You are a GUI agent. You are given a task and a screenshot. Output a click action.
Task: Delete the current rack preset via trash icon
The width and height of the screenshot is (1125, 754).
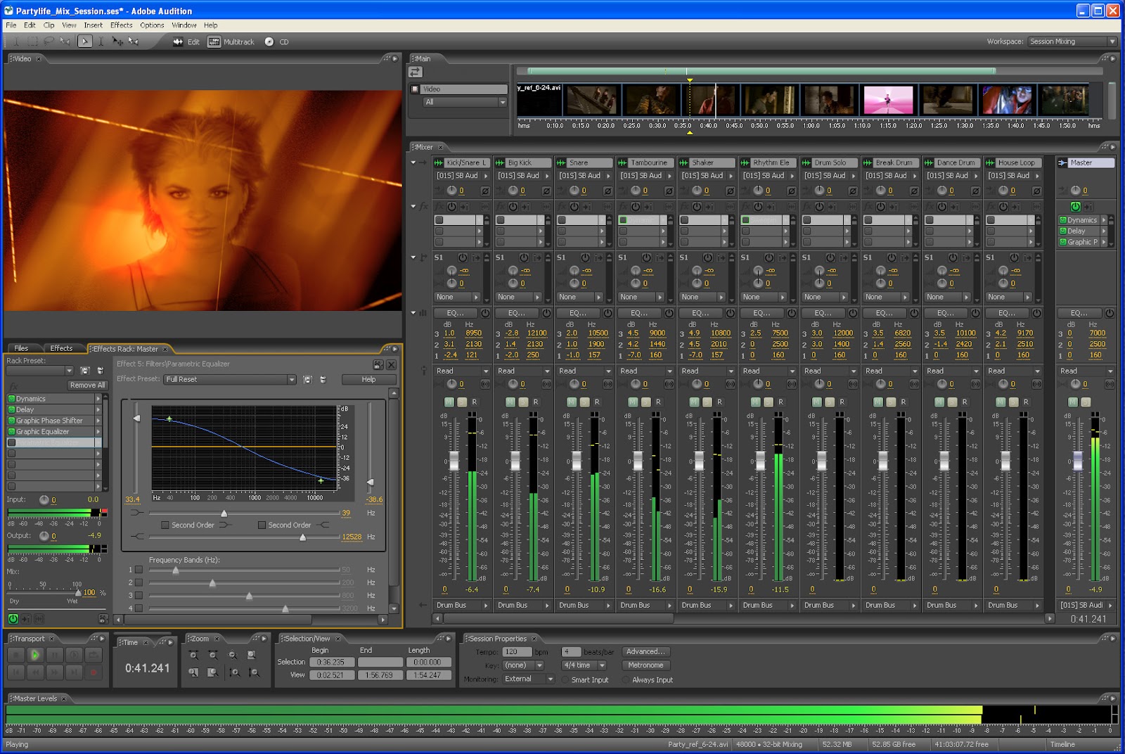[x=100, y=370]
